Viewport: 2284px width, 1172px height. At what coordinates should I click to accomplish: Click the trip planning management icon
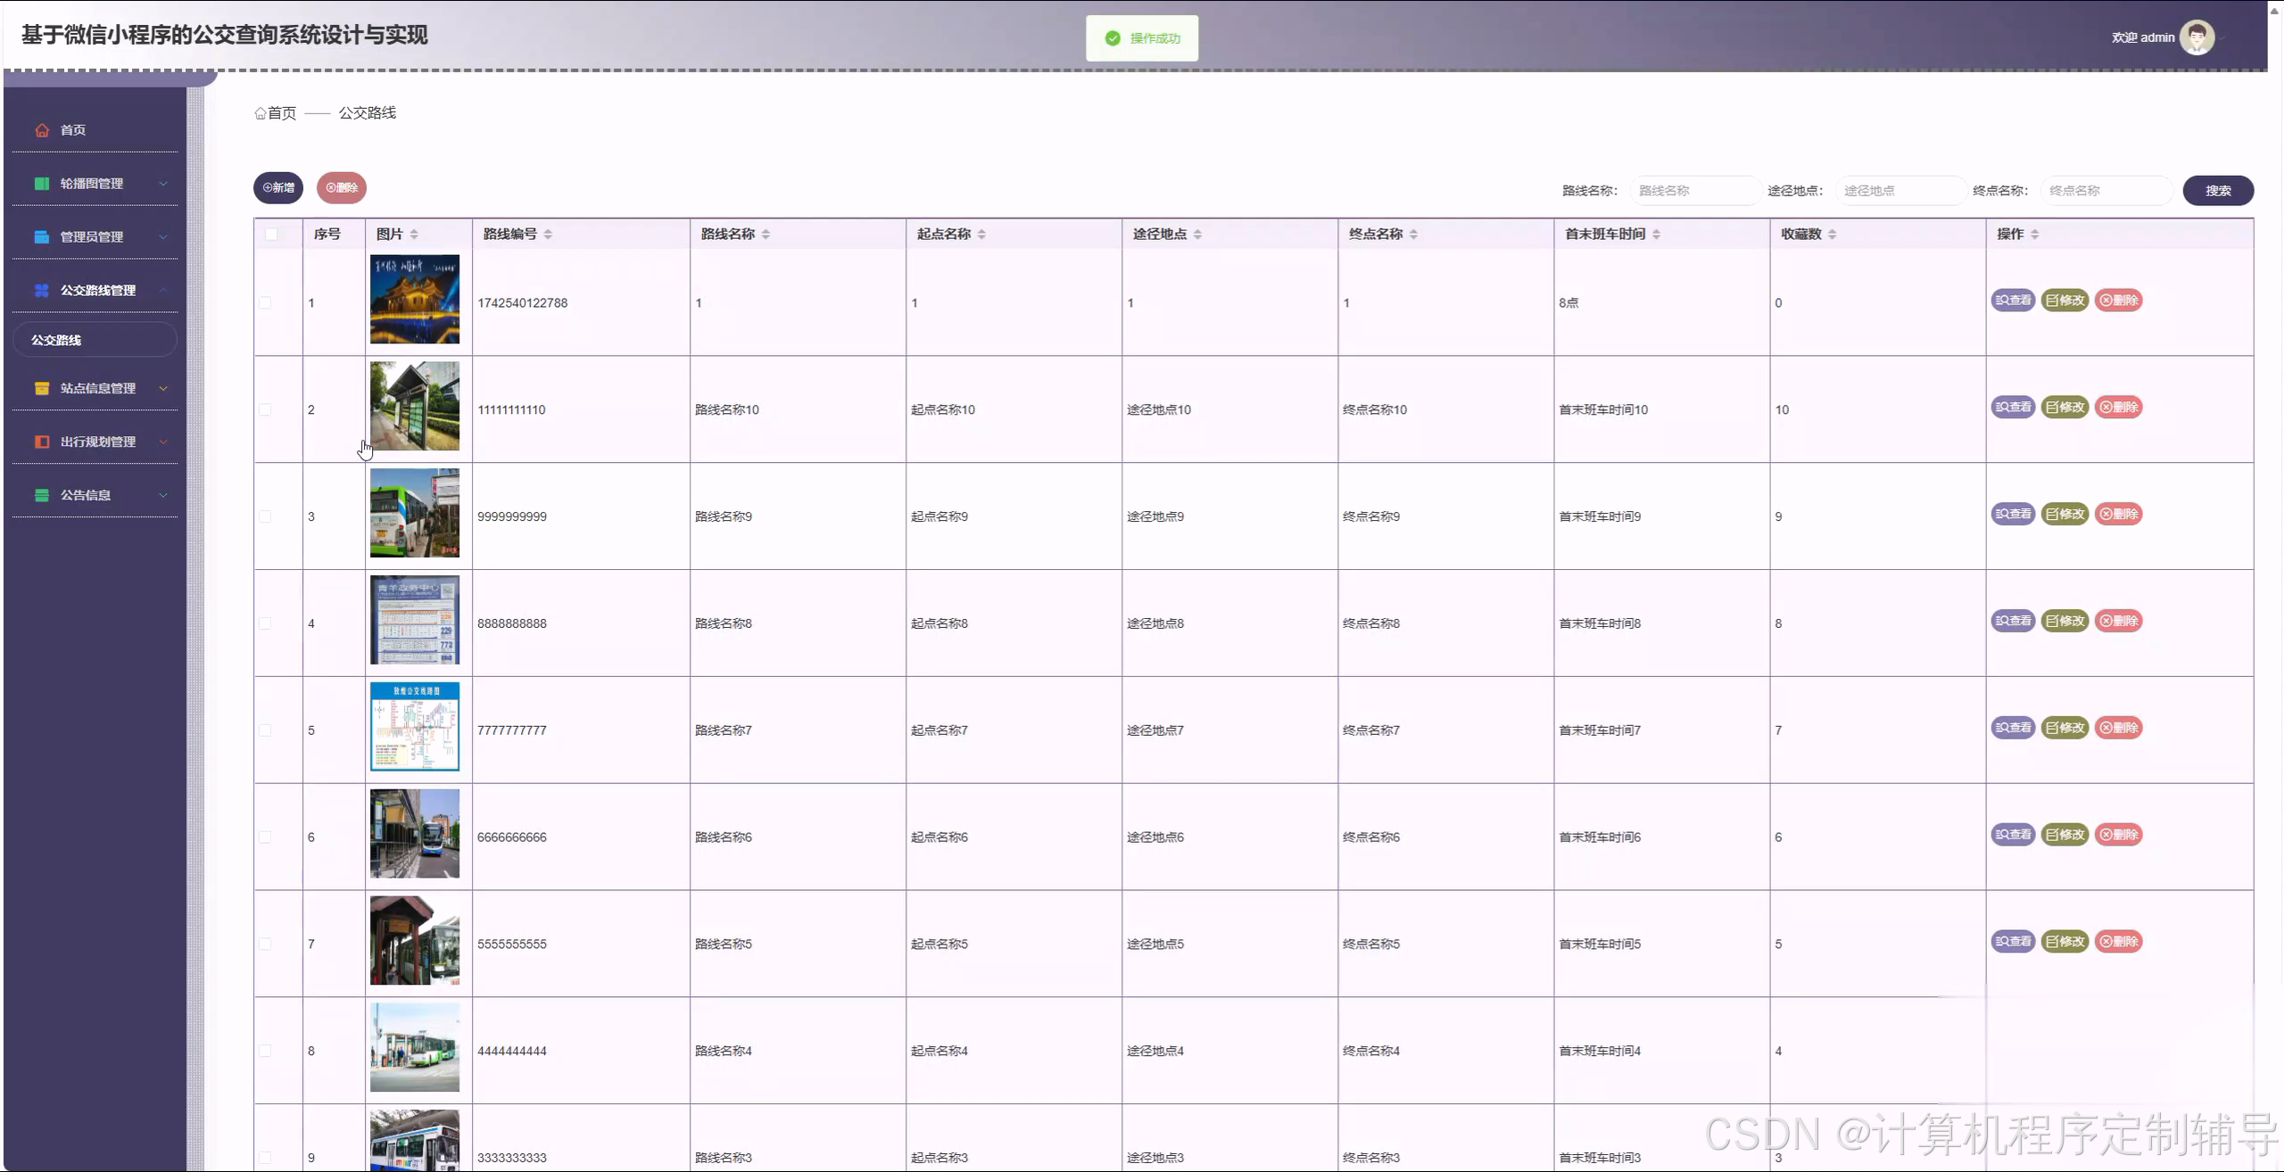[x=42, y=442]
